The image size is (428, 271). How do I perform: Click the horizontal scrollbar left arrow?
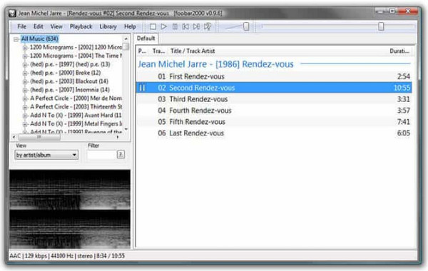(14, 137)
